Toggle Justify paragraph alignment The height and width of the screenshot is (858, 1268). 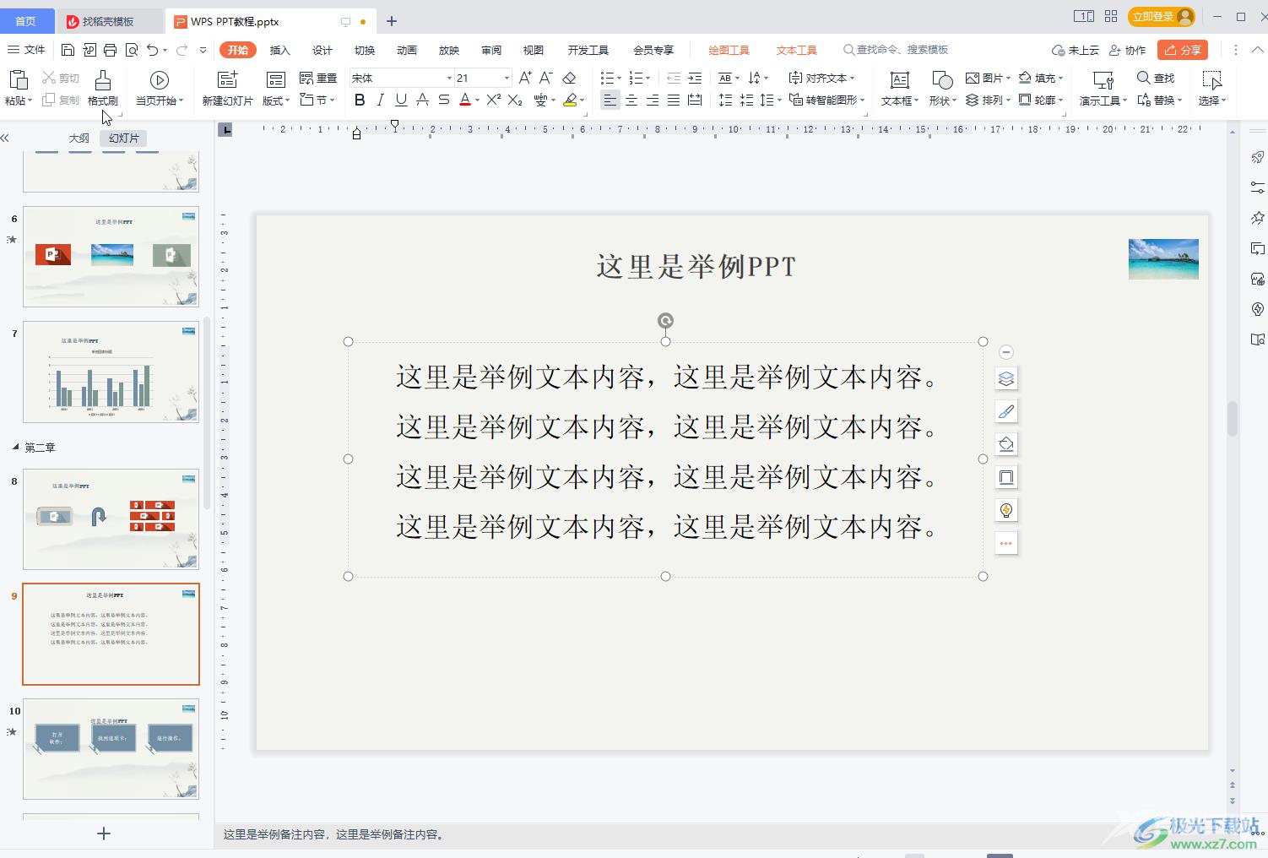pyautogui.click(x=673, y=100)
